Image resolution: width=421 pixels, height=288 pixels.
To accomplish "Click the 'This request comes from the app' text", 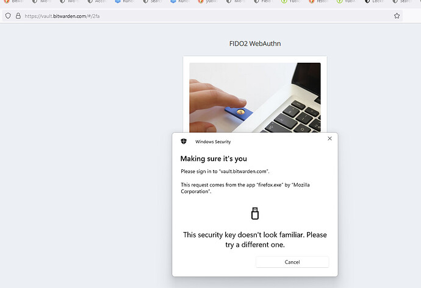I will point(245,188).
